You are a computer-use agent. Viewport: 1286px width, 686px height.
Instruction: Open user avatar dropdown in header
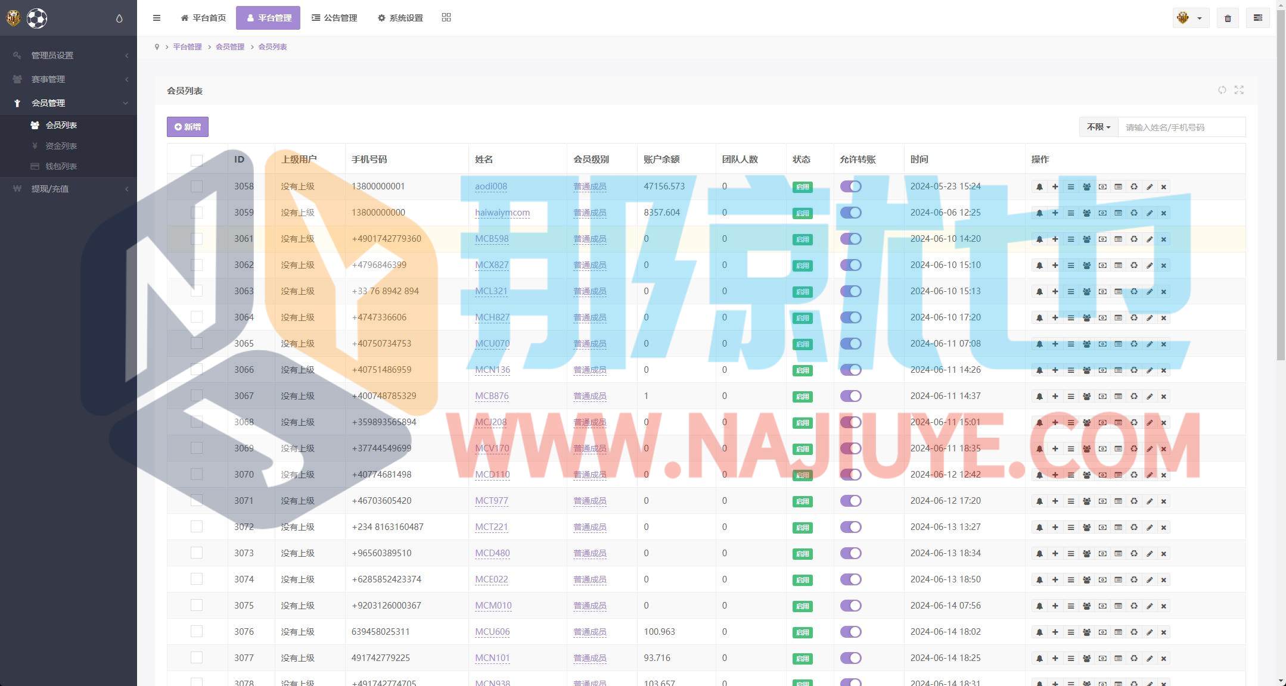[x=1190, y=18]
